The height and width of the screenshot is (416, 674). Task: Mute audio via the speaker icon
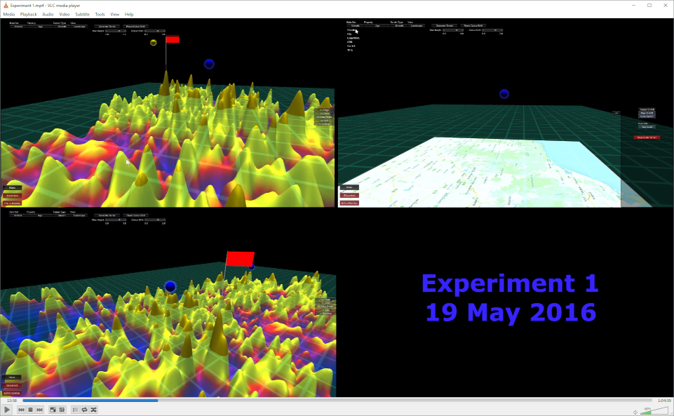coord(635,412)
